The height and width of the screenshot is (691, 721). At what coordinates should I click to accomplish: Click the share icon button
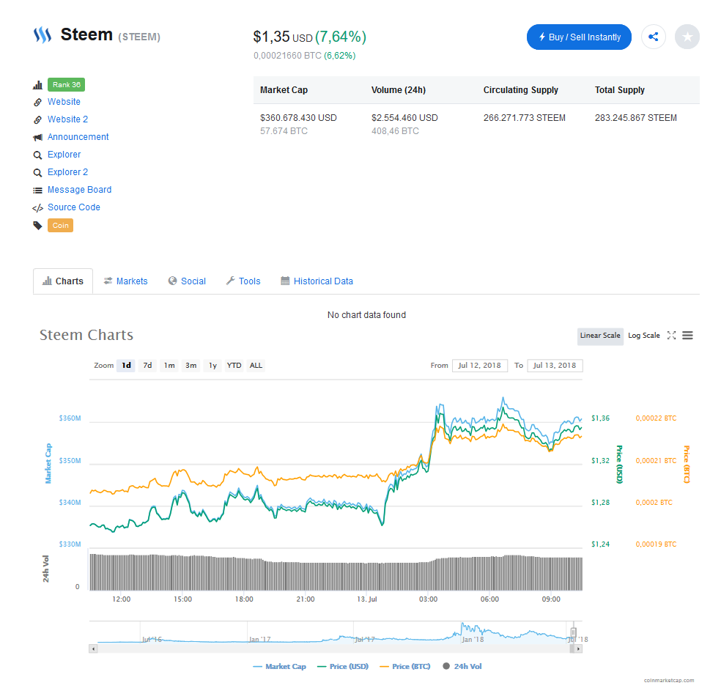click(x=653, y=37)
